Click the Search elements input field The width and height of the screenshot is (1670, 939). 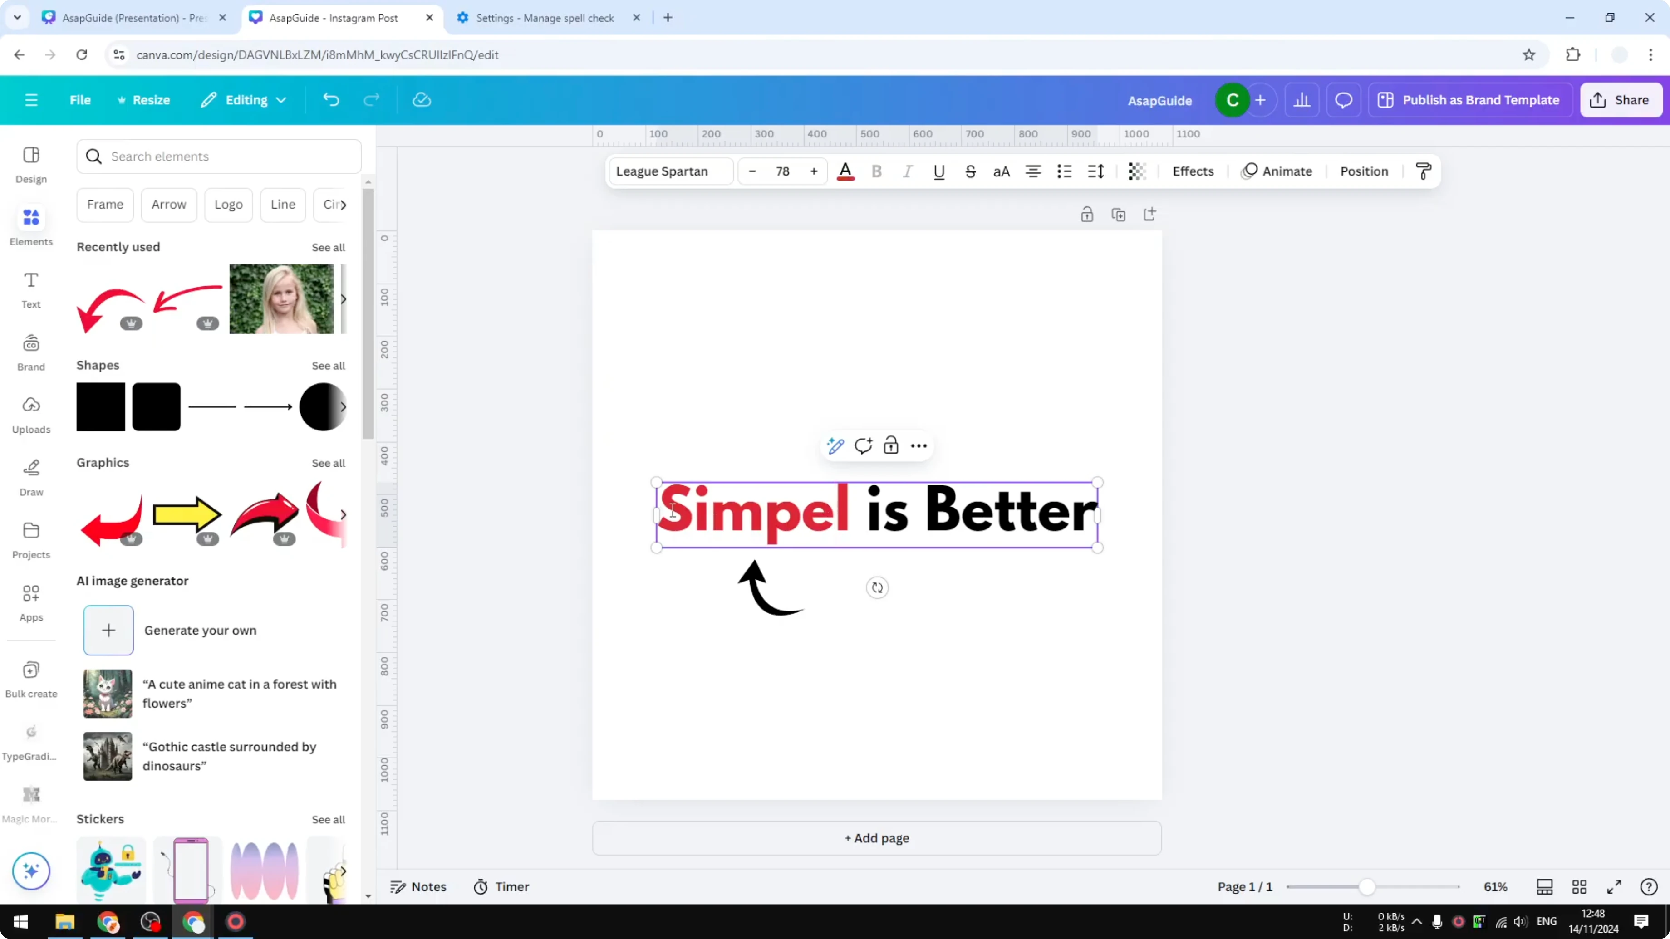pos(218,156)
